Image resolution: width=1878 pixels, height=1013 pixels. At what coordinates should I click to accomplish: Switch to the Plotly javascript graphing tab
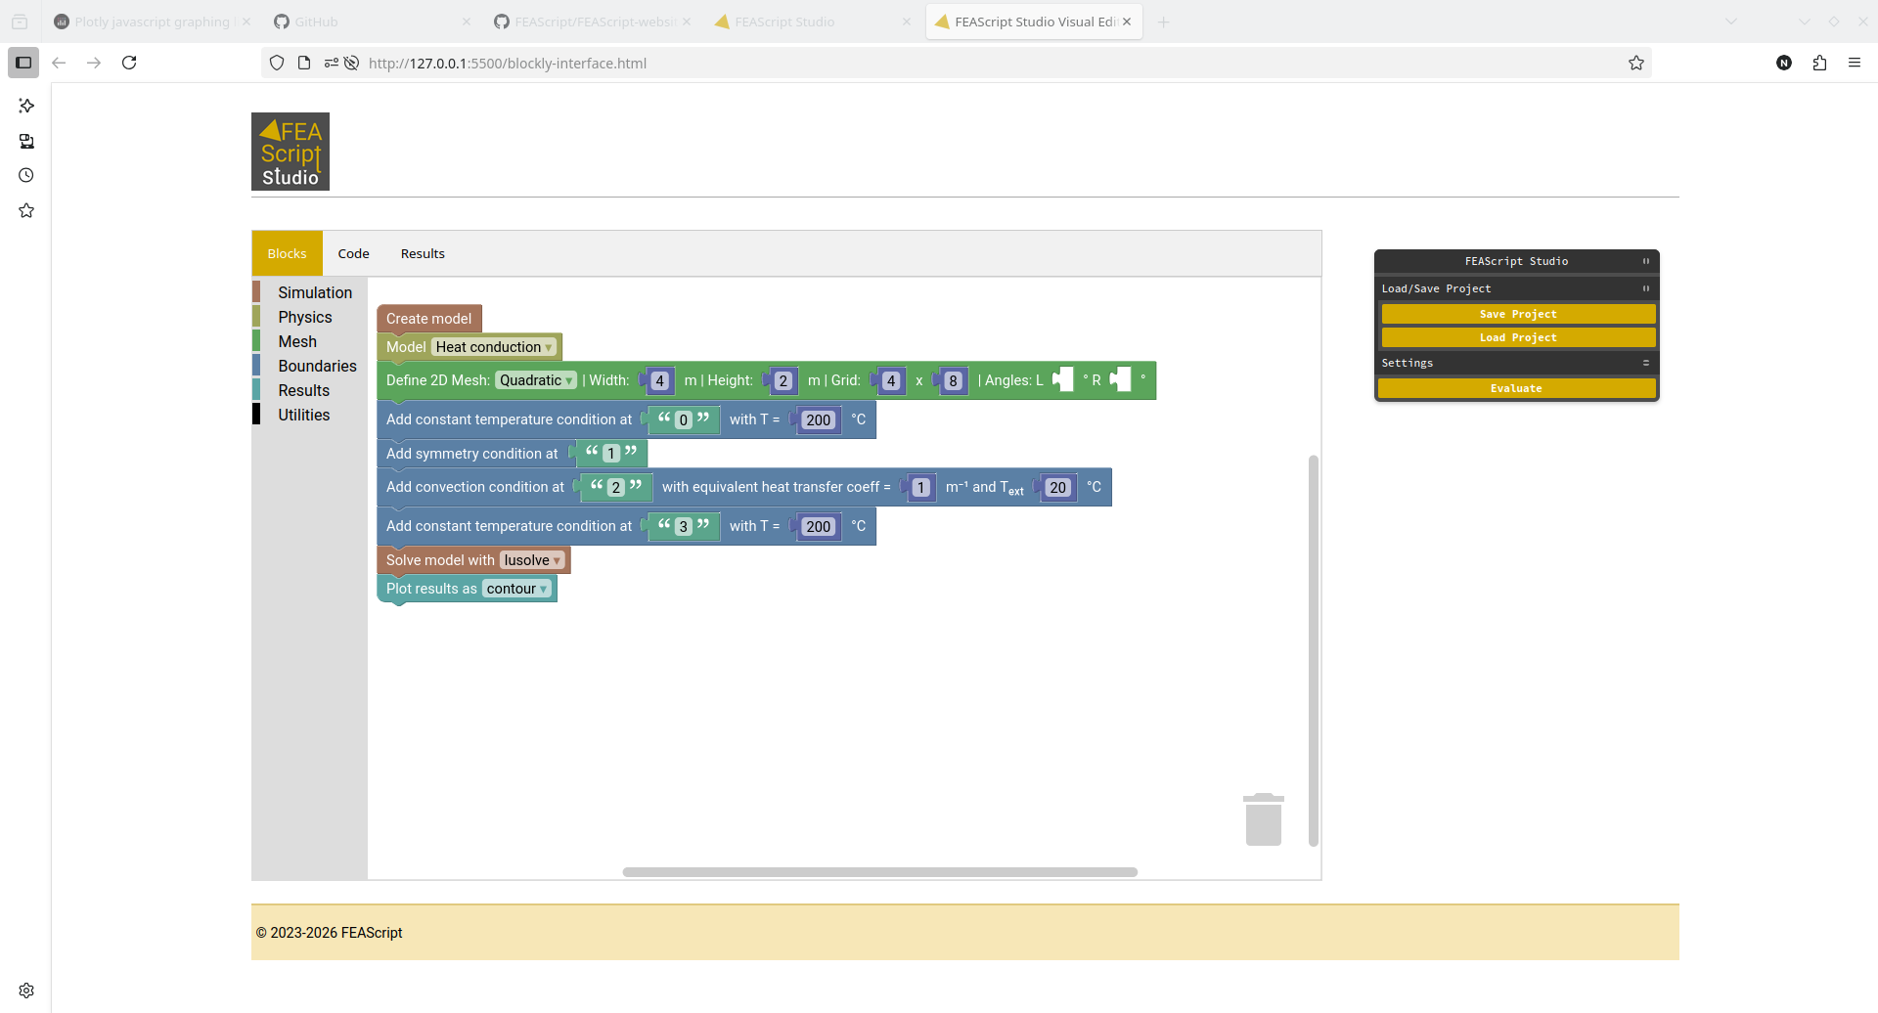tap(152, 22)
